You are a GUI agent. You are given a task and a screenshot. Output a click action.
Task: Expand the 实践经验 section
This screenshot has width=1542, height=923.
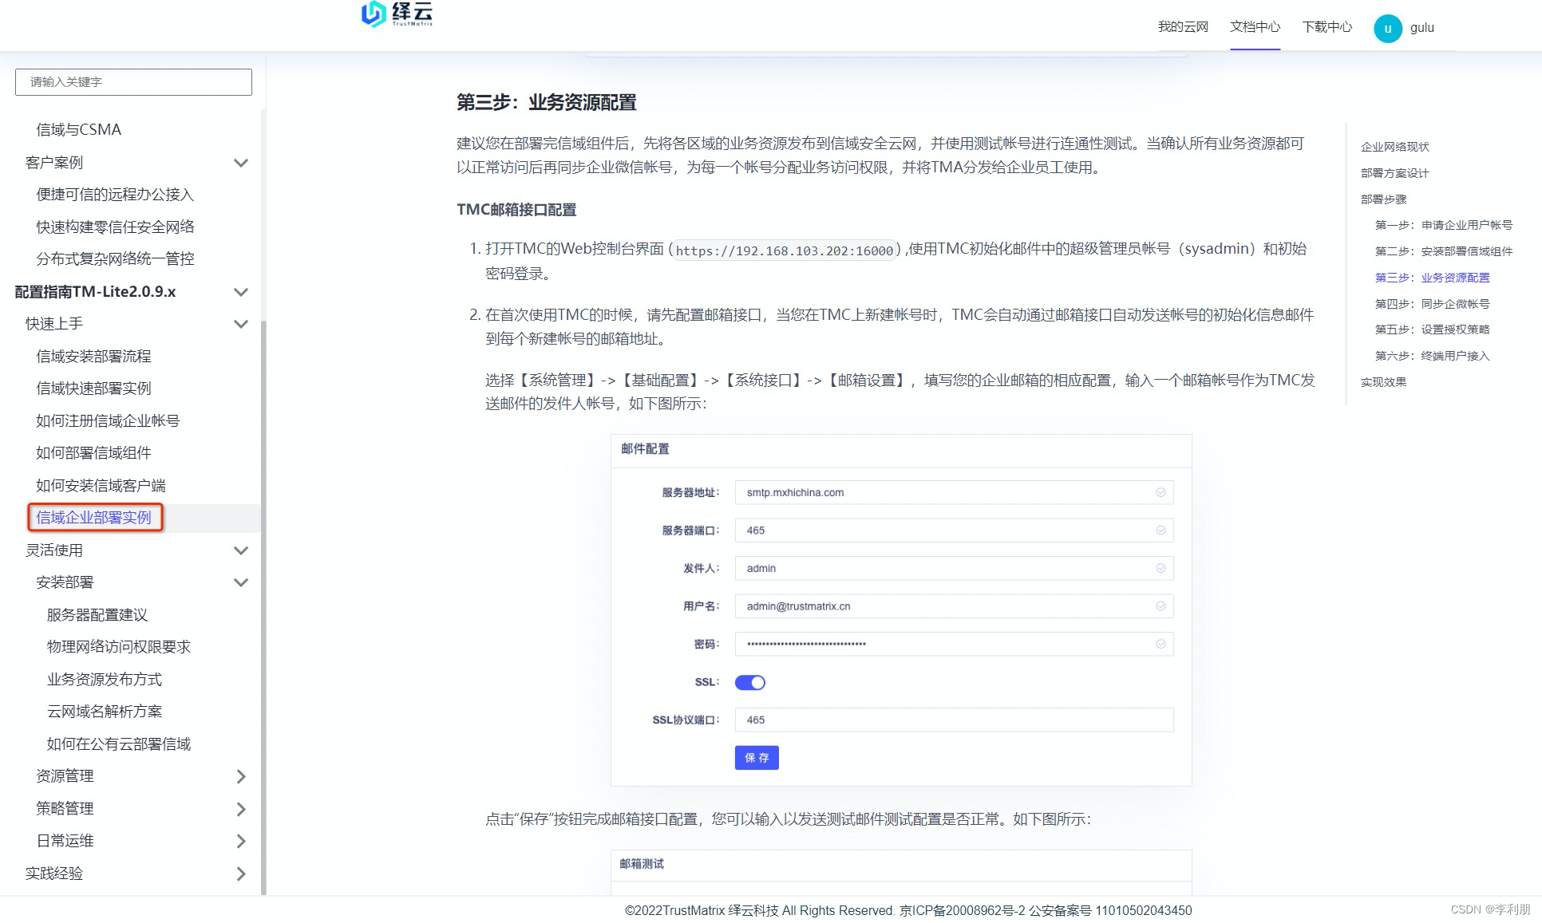[x=240, y=874]
